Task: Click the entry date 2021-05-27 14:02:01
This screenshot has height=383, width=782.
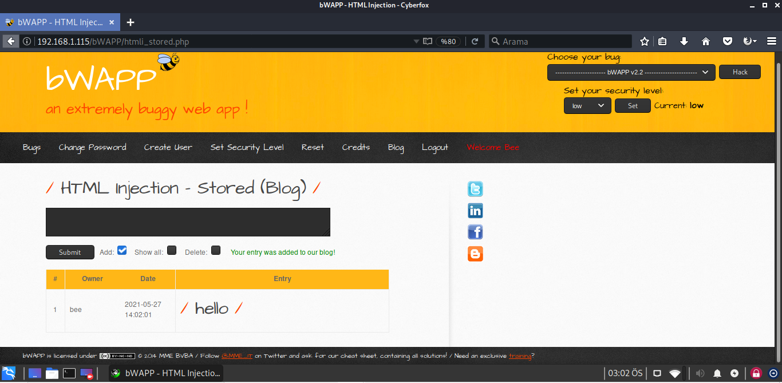Action: (x=143, y=310)
